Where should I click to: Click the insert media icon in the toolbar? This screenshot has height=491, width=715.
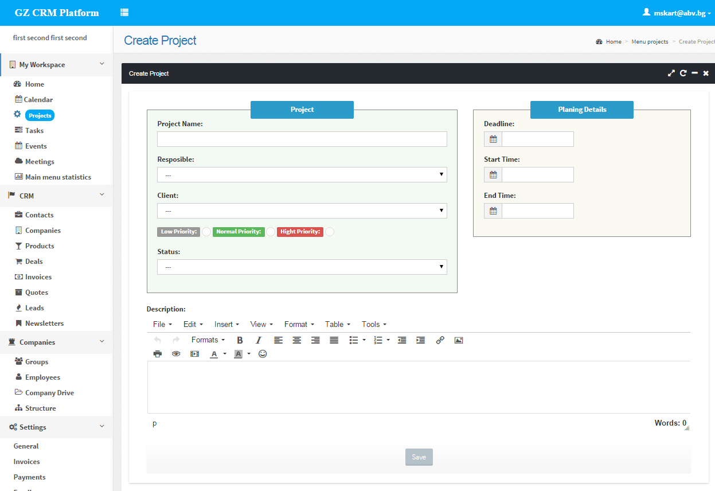194,354
